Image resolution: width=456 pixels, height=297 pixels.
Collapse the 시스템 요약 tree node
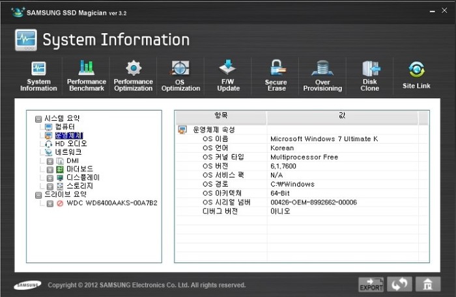pos(38,119)
